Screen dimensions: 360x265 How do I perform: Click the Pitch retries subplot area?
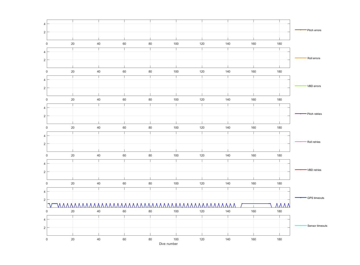[x=168, y=114]
